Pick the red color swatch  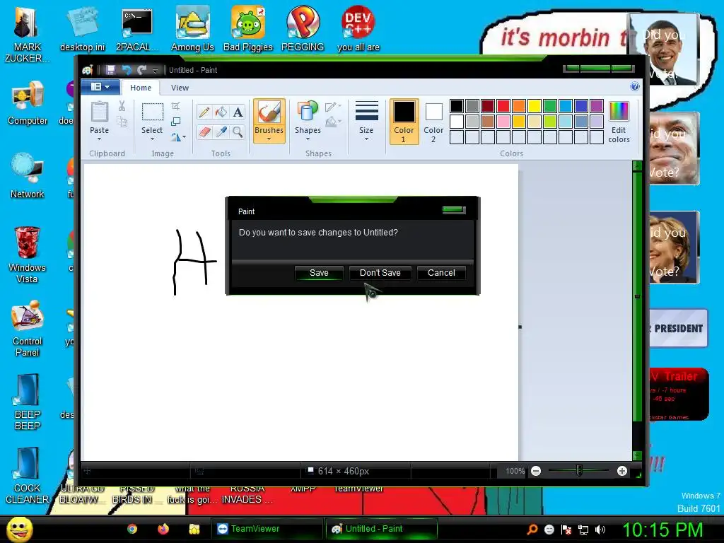[x=503, y=106]
